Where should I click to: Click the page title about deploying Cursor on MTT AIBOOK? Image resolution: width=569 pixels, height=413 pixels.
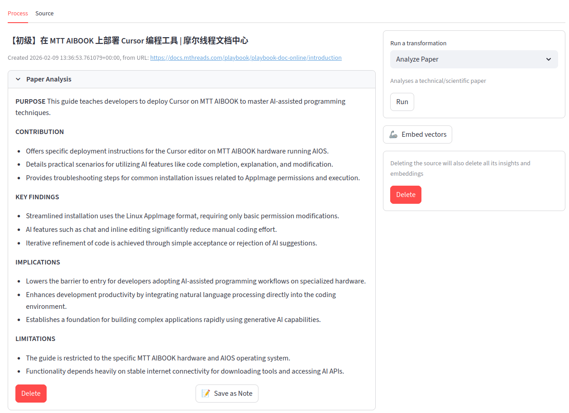pos(128,40)
